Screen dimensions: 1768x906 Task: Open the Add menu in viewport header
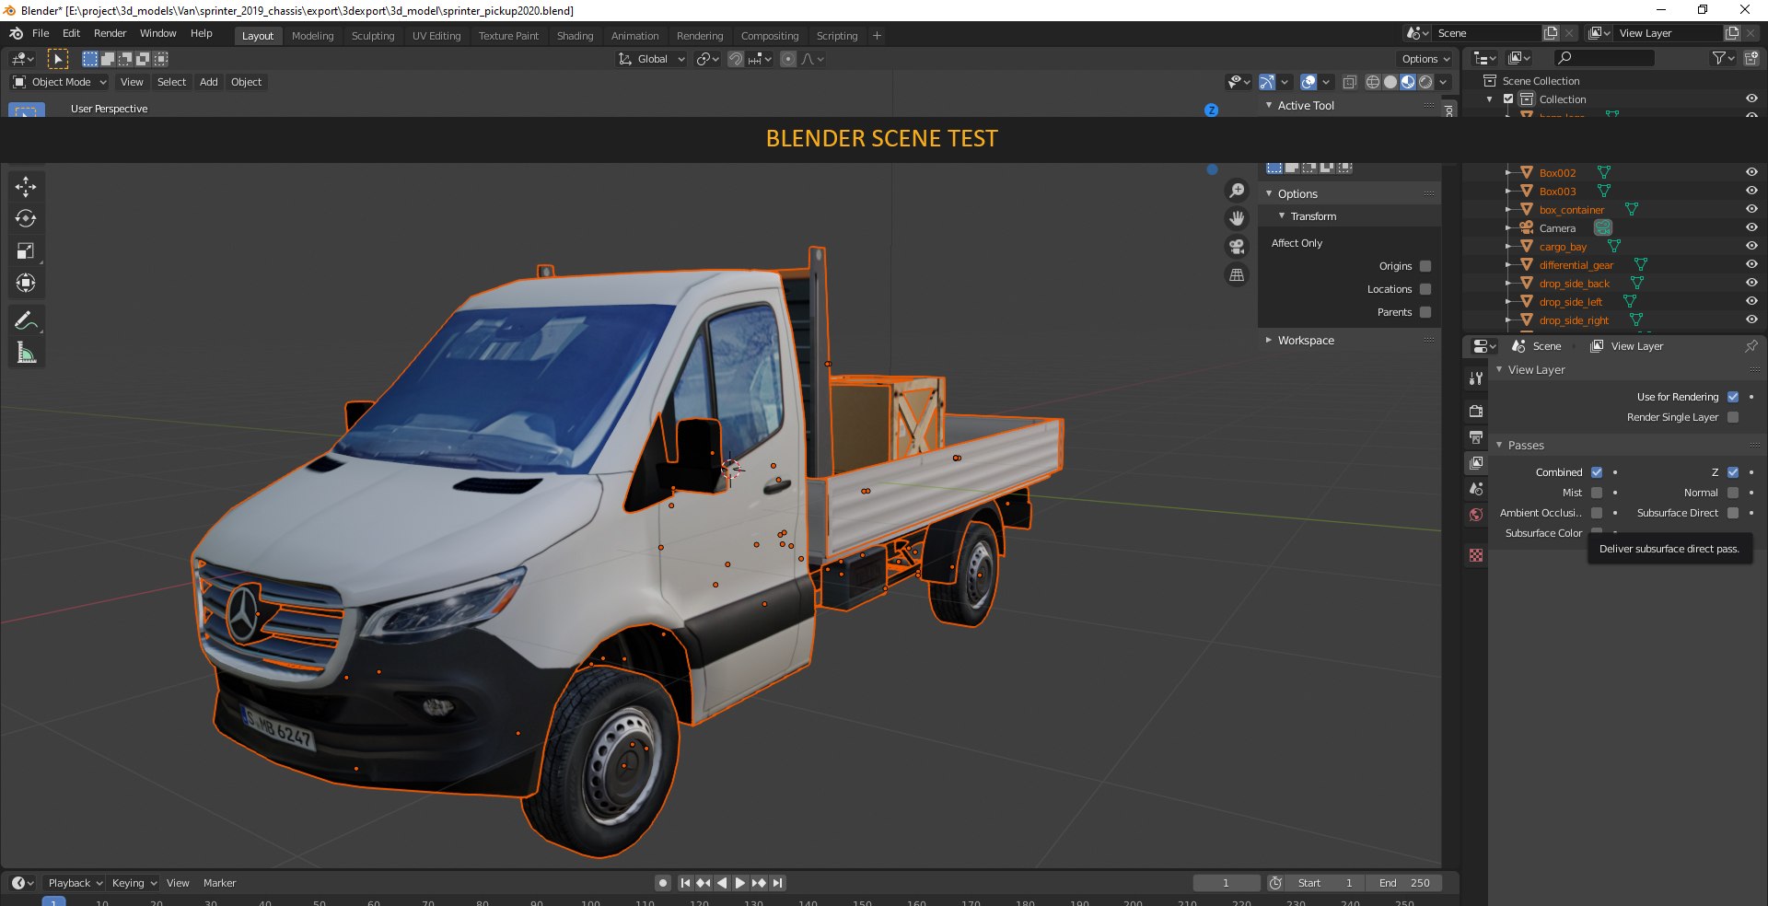click(209, 82)
